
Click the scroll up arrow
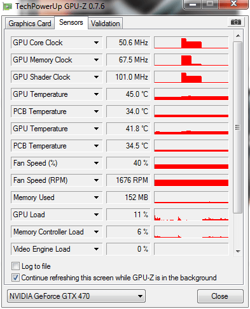238,36
